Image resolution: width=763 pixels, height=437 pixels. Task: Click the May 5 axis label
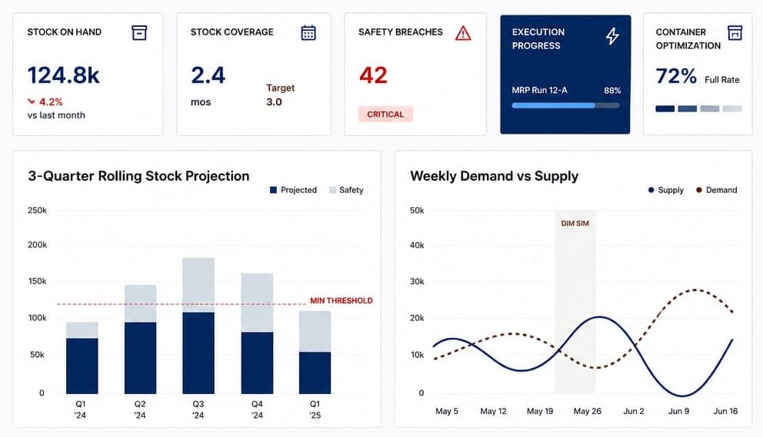point(447,411)
